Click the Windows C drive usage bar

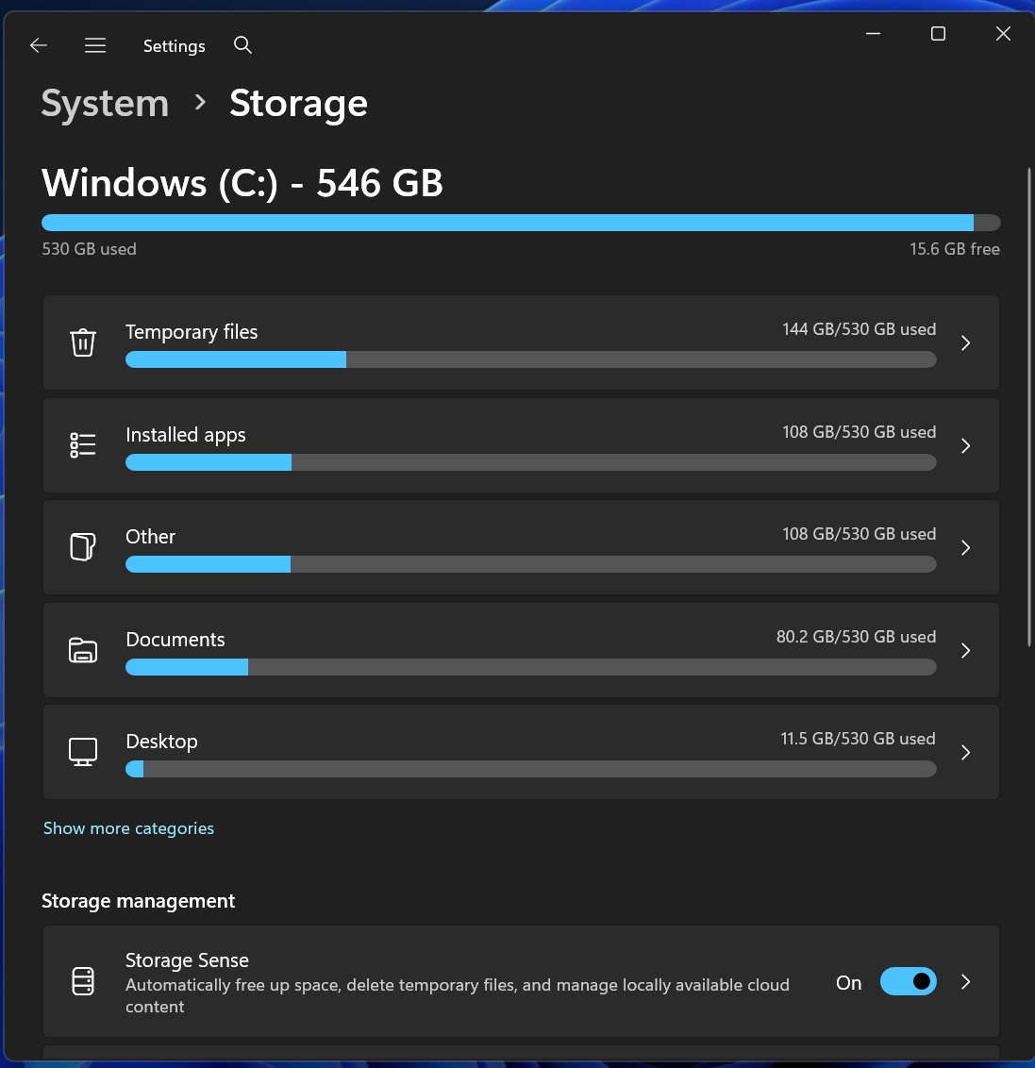pyautogui.click(x=519, y=222)
